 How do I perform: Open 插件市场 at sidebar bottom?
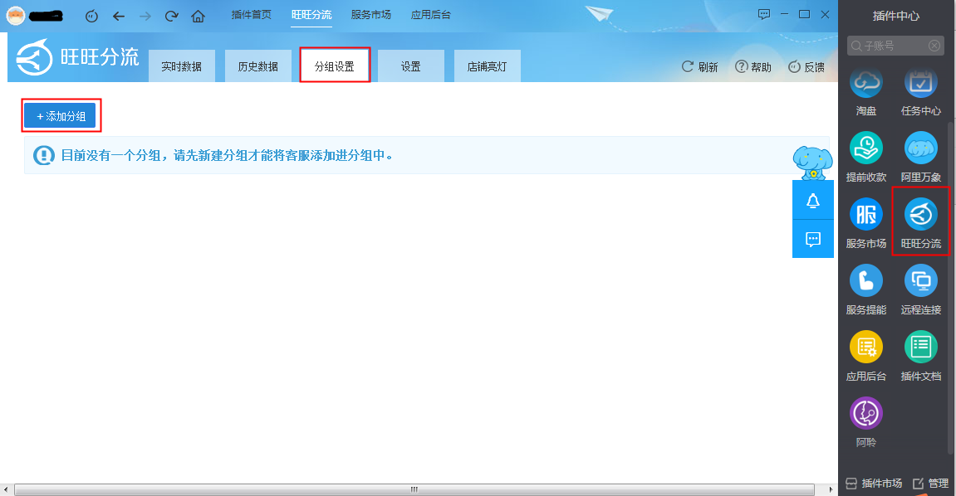click(874, 484)
